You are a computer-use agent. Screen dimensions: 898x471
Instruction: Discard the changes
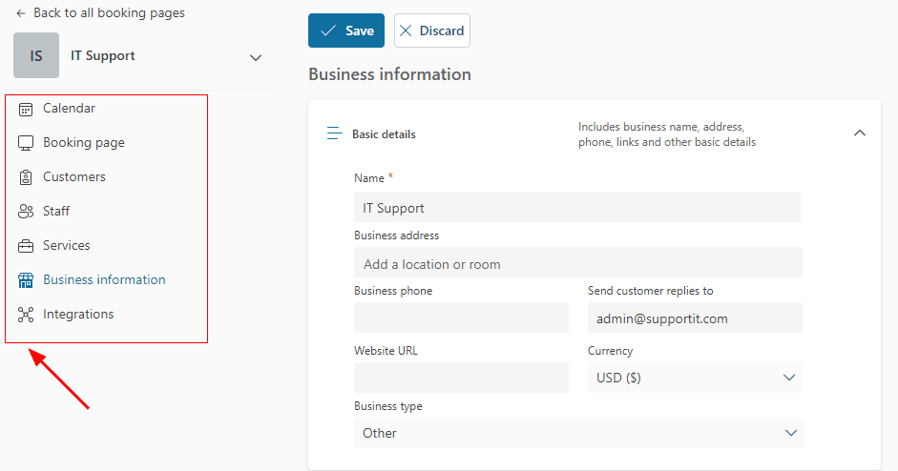coord(431,31)
